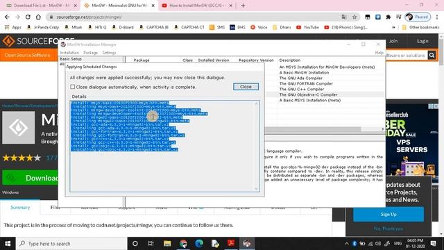Close the MinGW Minimalist GNU browser tab
Screen dimensions: 444x250
pyautogui.click(x=153, y=6)
